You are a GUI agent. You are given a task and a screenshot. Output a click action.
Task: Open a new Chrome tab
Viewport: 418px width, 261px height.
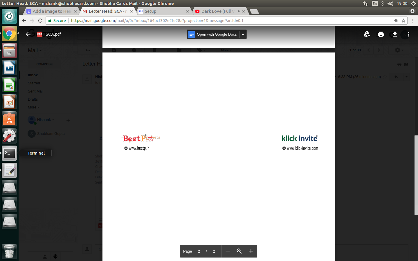[254, 11]
